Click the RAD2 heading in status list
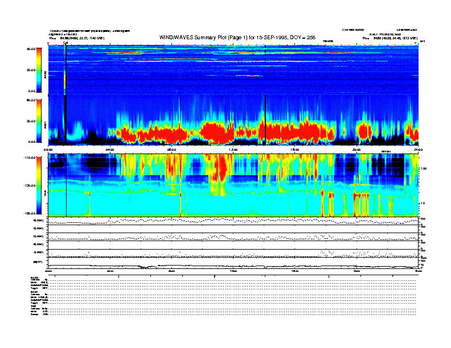This screenshot has height=348, width=451. [x=35, y=277]
